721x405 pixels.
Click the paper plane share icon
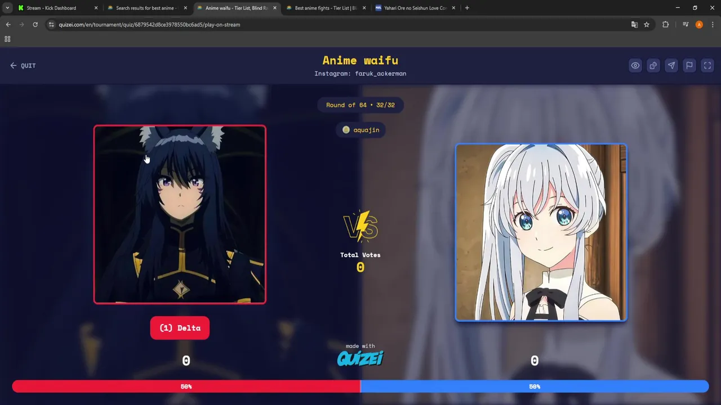pyautogui.click(x=671, y=65)
